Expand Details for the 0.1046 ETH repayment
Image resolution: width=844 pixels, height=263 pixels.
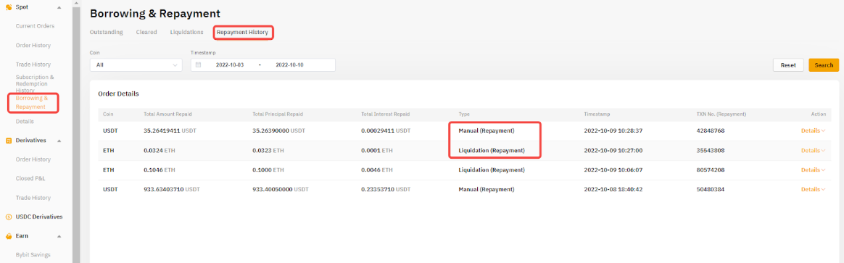click(x=813, y=170)
